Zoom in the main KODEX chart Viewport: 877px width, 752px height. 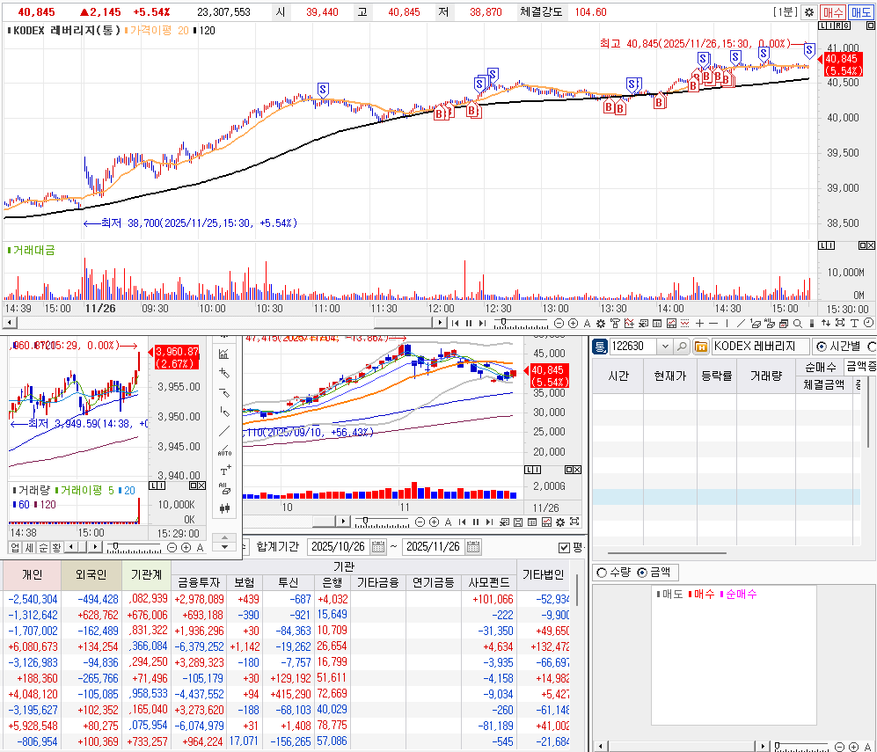(573, 323)
